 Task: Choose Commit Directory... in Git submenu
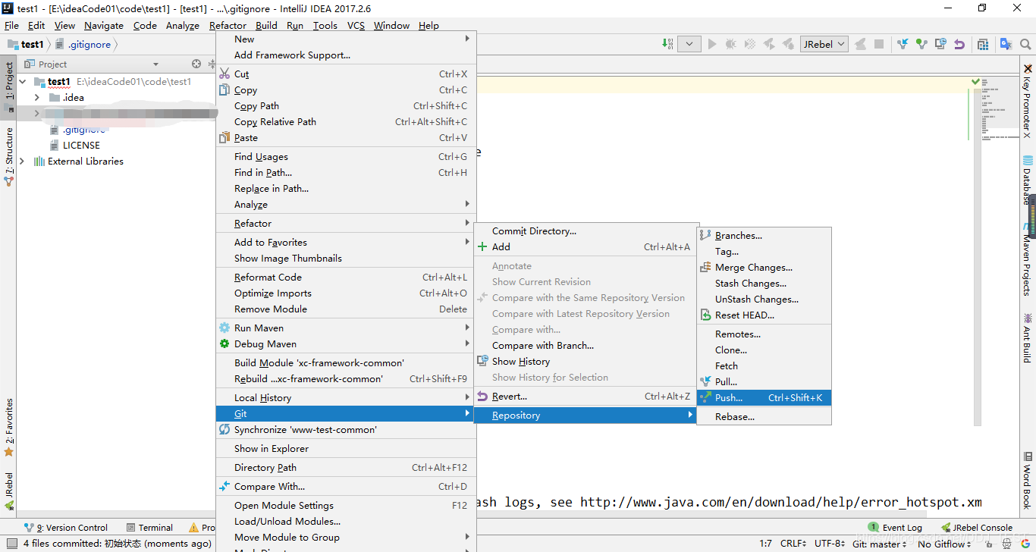[585, 231]
